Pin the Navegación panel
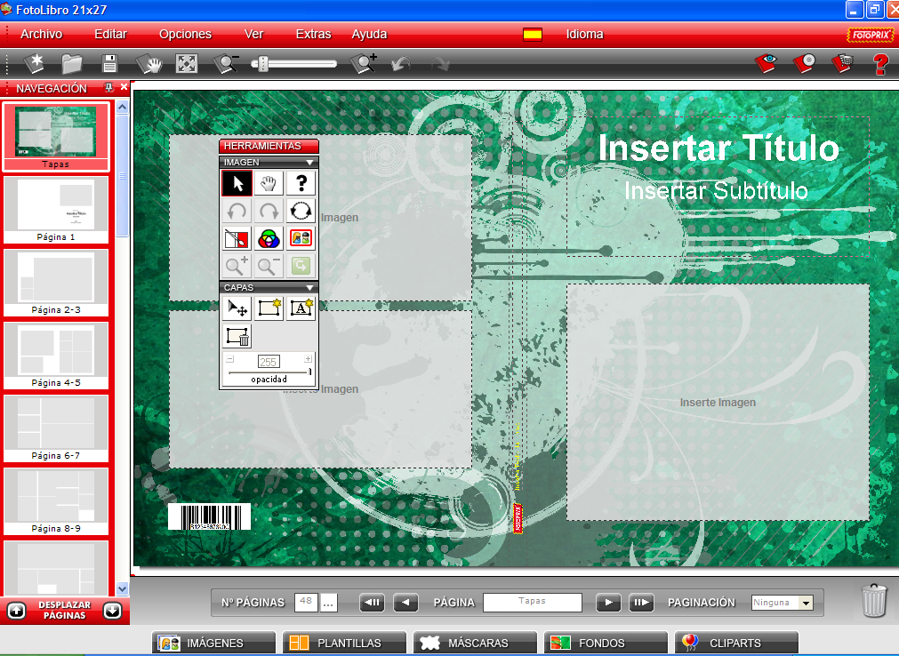899x656 pixels. [108, 88]
